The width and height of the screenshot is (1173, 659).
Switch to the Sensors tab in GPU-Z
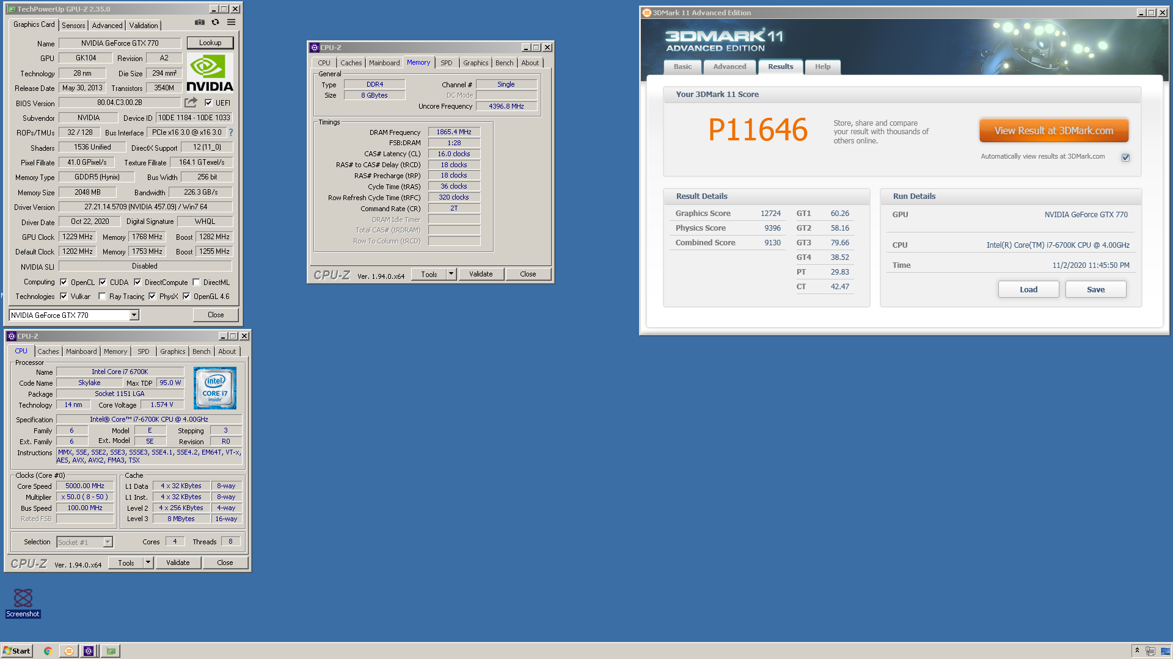point(73,26)
